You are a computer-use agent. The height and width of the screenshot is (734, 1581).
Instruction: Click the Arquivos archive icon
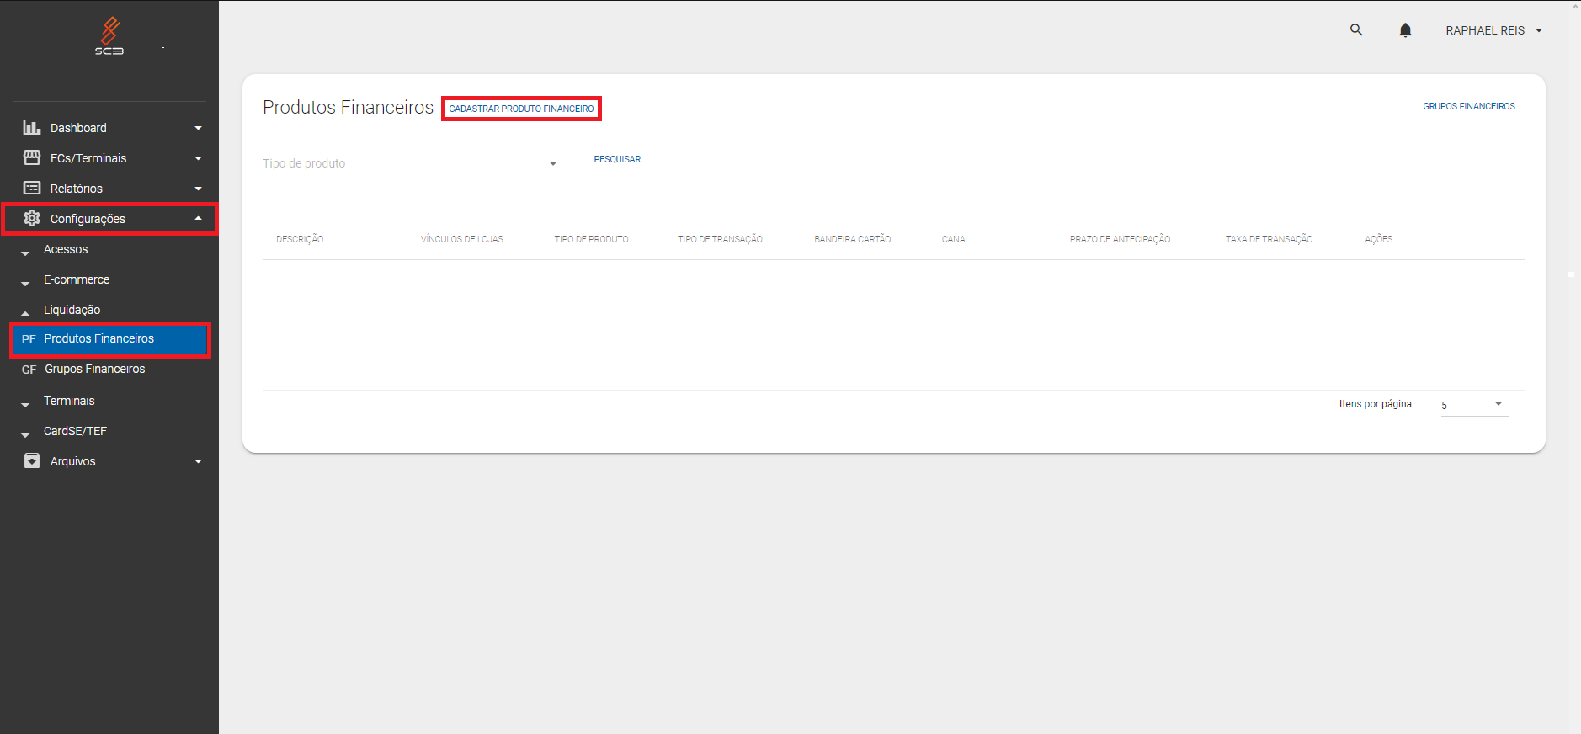32,461
